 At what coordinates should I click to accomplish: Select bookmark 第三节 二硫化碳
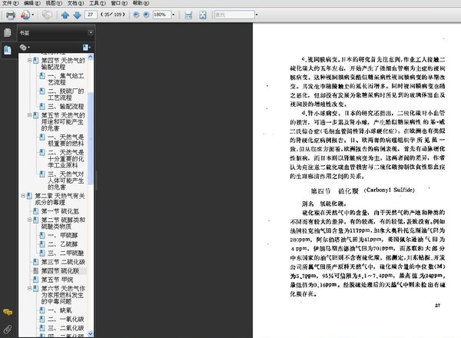pyautogui.click(x=63, y=262)
